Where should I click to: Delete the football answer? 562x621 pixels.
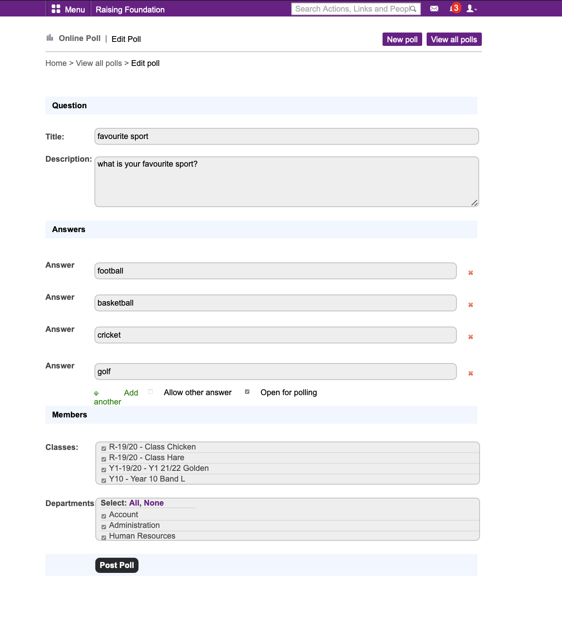pos(471,273)
